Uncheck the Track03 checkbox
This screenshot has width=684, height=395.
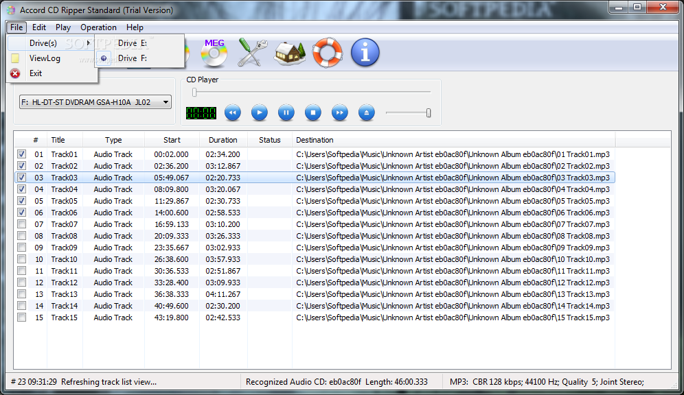(21, 177)
